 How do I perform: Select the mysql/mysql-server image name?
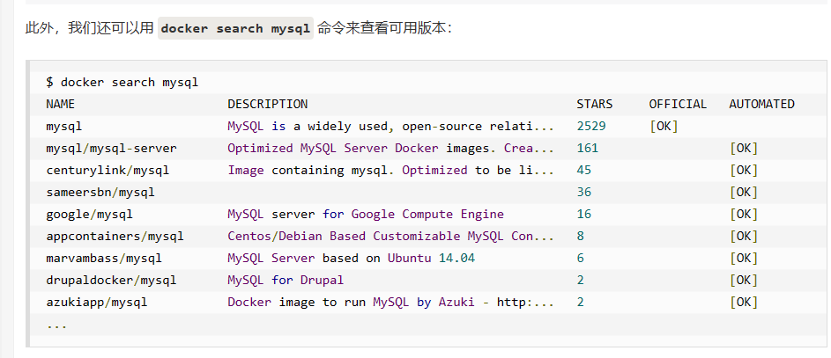(x=111, y=148)
